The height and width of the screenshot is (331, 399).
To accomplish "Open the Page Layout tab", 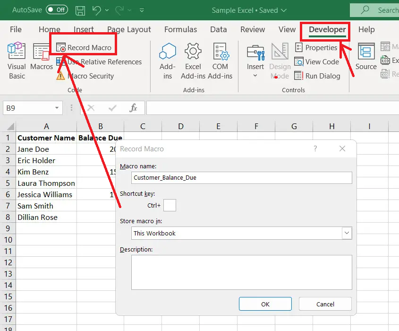I will (x=129, y=29).
